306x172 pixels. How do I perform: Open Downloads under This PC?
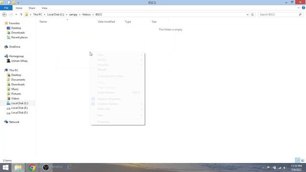[x=18, y=85]
